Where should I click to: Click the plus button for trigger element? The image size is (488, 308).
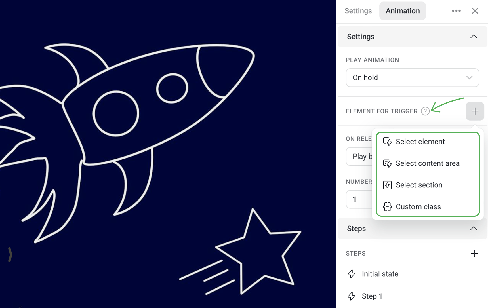click(x=475, y=111)
